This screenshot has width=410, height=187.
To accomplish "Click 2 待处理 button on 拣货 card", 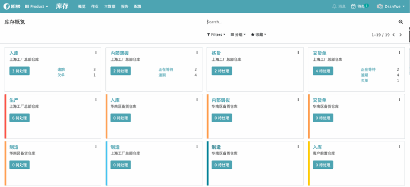I will pyautogui.click(x=222, y=71).
